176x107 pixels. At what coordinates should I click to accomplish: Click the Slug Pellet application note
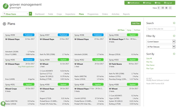26,67
